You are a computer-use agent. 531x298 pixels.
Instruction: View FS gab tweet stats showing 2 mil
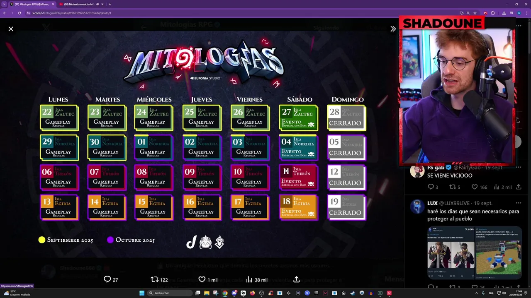502,187
